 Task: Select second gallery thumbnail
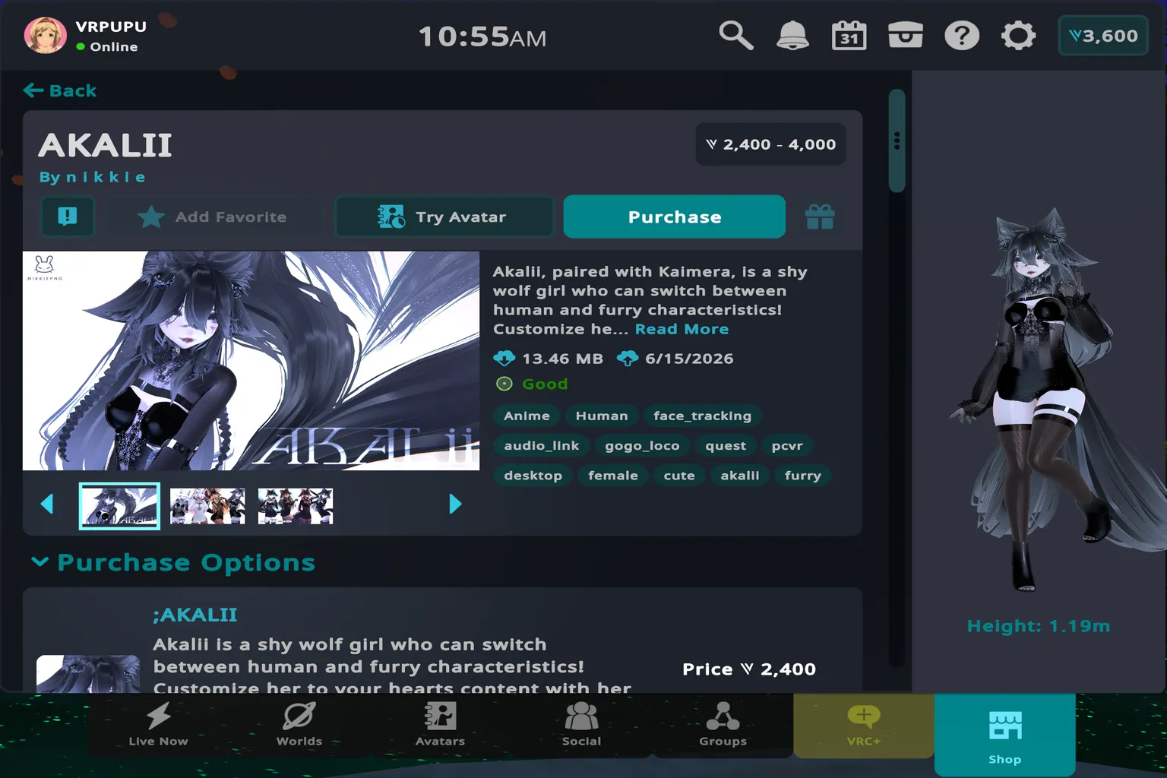pyautogui.click(x=207, y=506)
